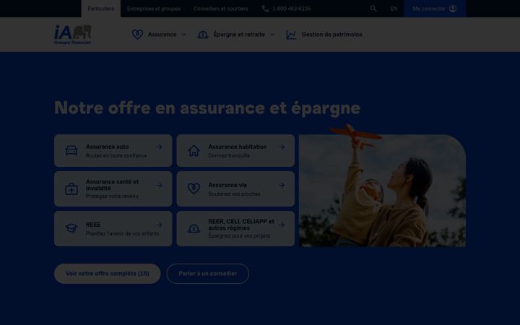Open REER, CELI, CELIAPP et autres régimes title
Image resolution: width=520 pixels, height=325 pixels.
(x=241, y=225)
